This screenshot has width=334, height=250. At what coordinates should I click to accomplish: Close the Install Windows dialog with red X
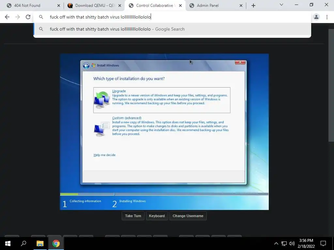240,62
